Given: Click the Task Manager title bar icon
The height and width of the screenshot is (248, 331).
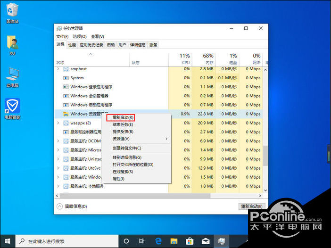Looking at the screenshot, I should (x=59, y=28).
